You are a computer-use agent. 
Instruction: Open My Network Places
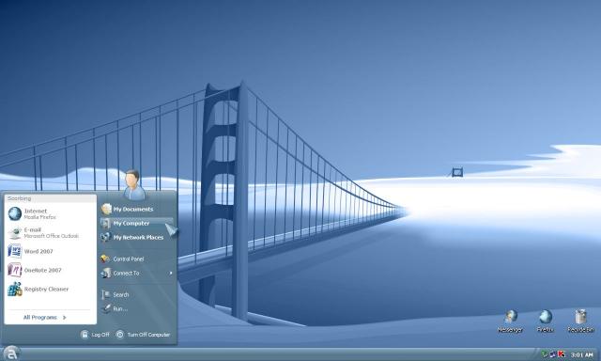point(137,238)
